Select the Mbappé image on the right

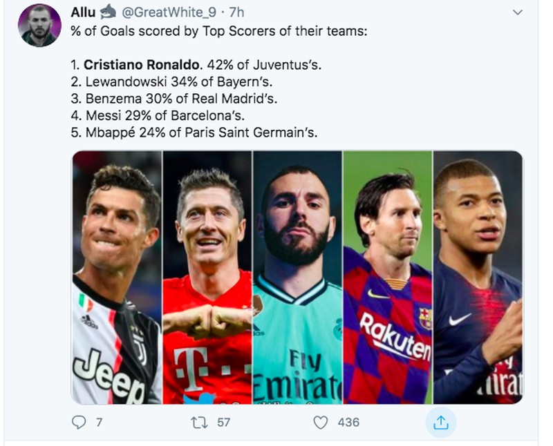[x=477, y=276]
